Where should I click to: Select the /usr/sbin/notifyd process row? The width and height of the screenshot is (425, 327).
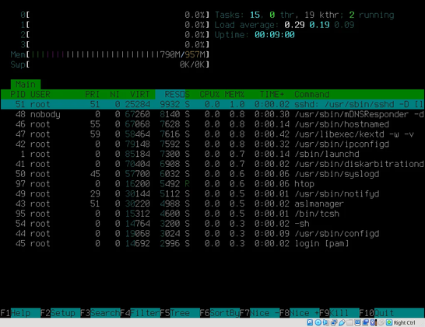coord(212,194)
